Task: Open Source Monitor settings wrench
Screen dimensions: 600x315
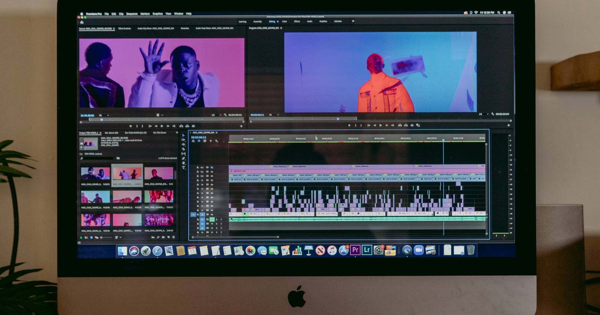Action: (225, 115)
